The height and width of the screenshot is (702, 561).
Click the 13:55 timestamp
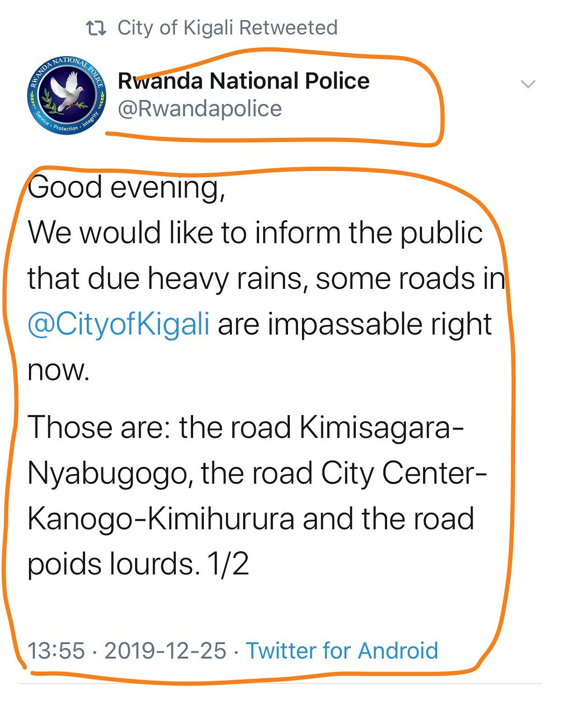point(56,651)
